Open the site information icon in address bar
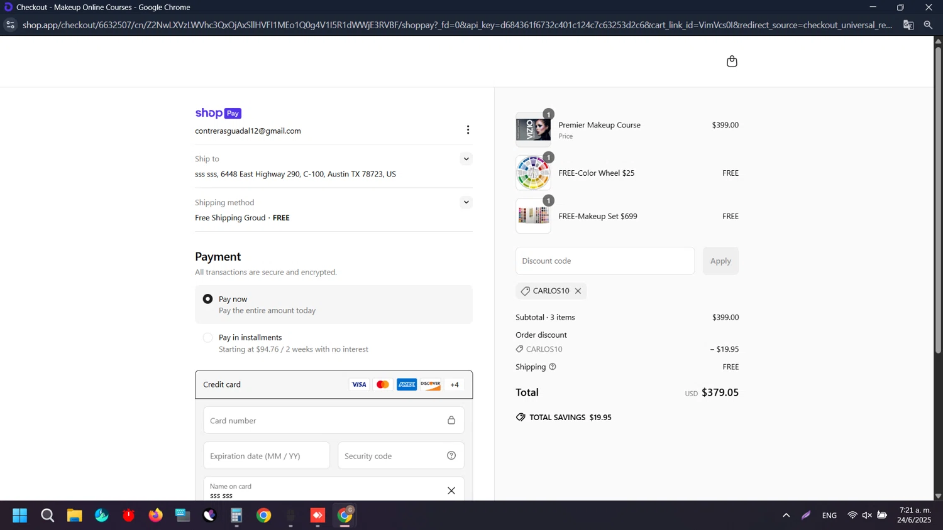This screenshot has height=530, width=943. click(x=10, y=25)
